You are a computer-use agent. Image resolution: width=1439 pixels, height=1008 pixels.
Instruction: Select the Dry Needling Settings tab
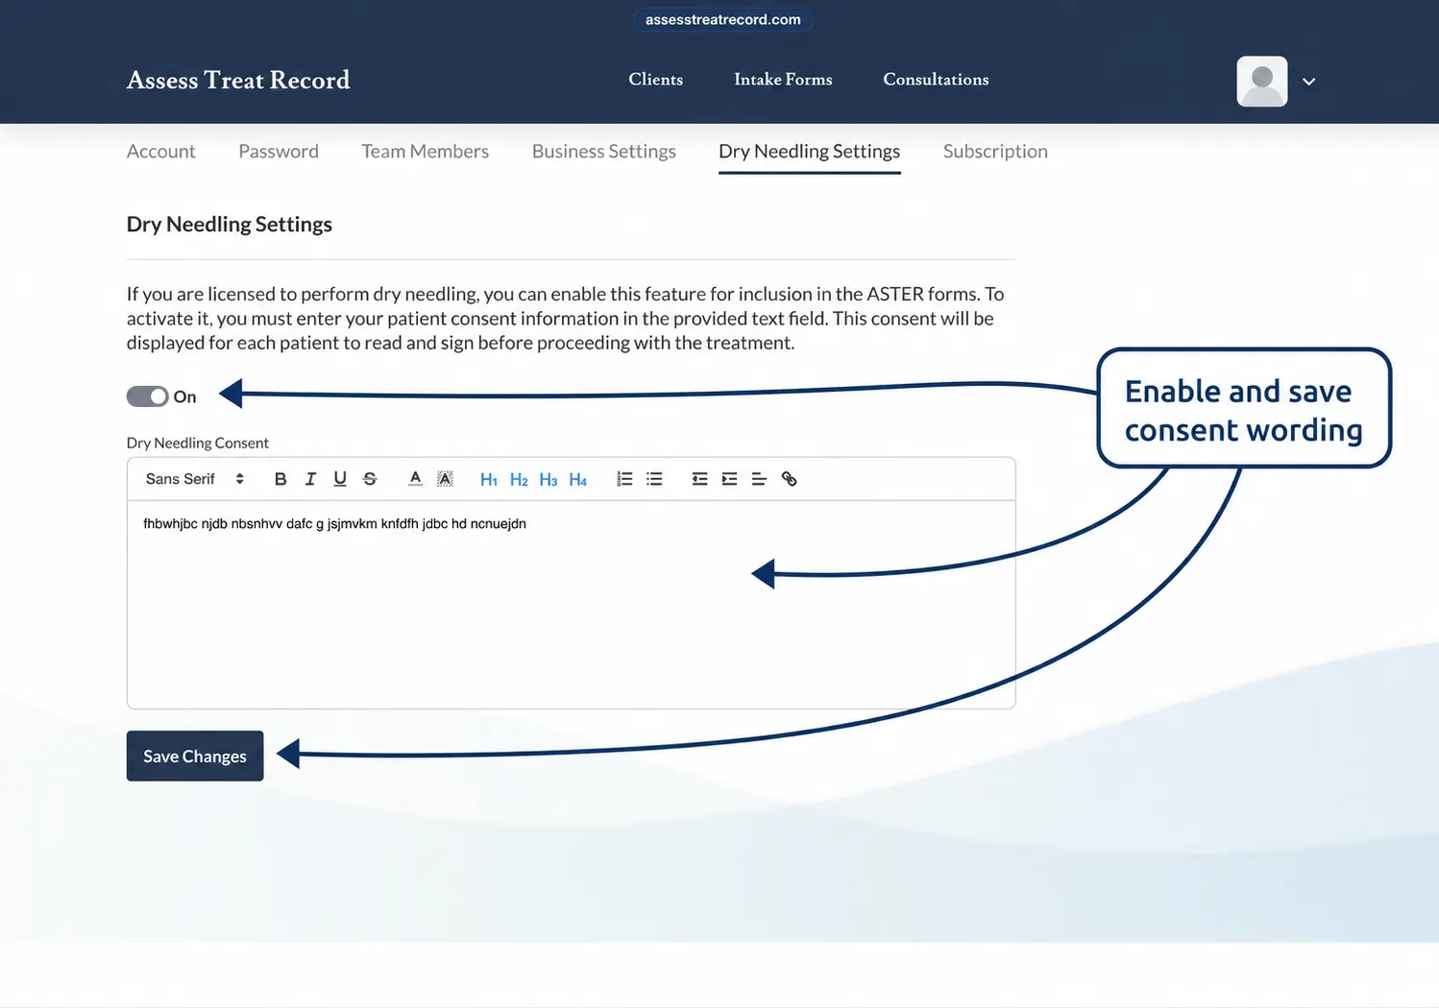[x=810, y=152]
